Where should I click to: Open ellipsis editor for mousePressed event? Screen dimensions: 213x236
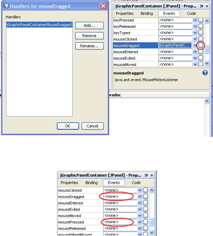tap(146, 222)
